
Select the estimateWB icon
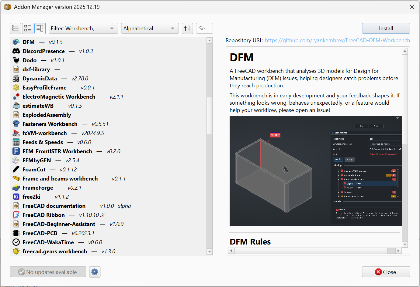click(x=16, y=106)
